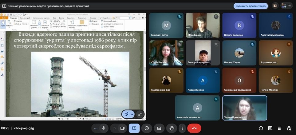Viewport: 296px width, 135px height.
Task: Toggle closed captions on
Action: pyautogui.click(x=159, y=128)
